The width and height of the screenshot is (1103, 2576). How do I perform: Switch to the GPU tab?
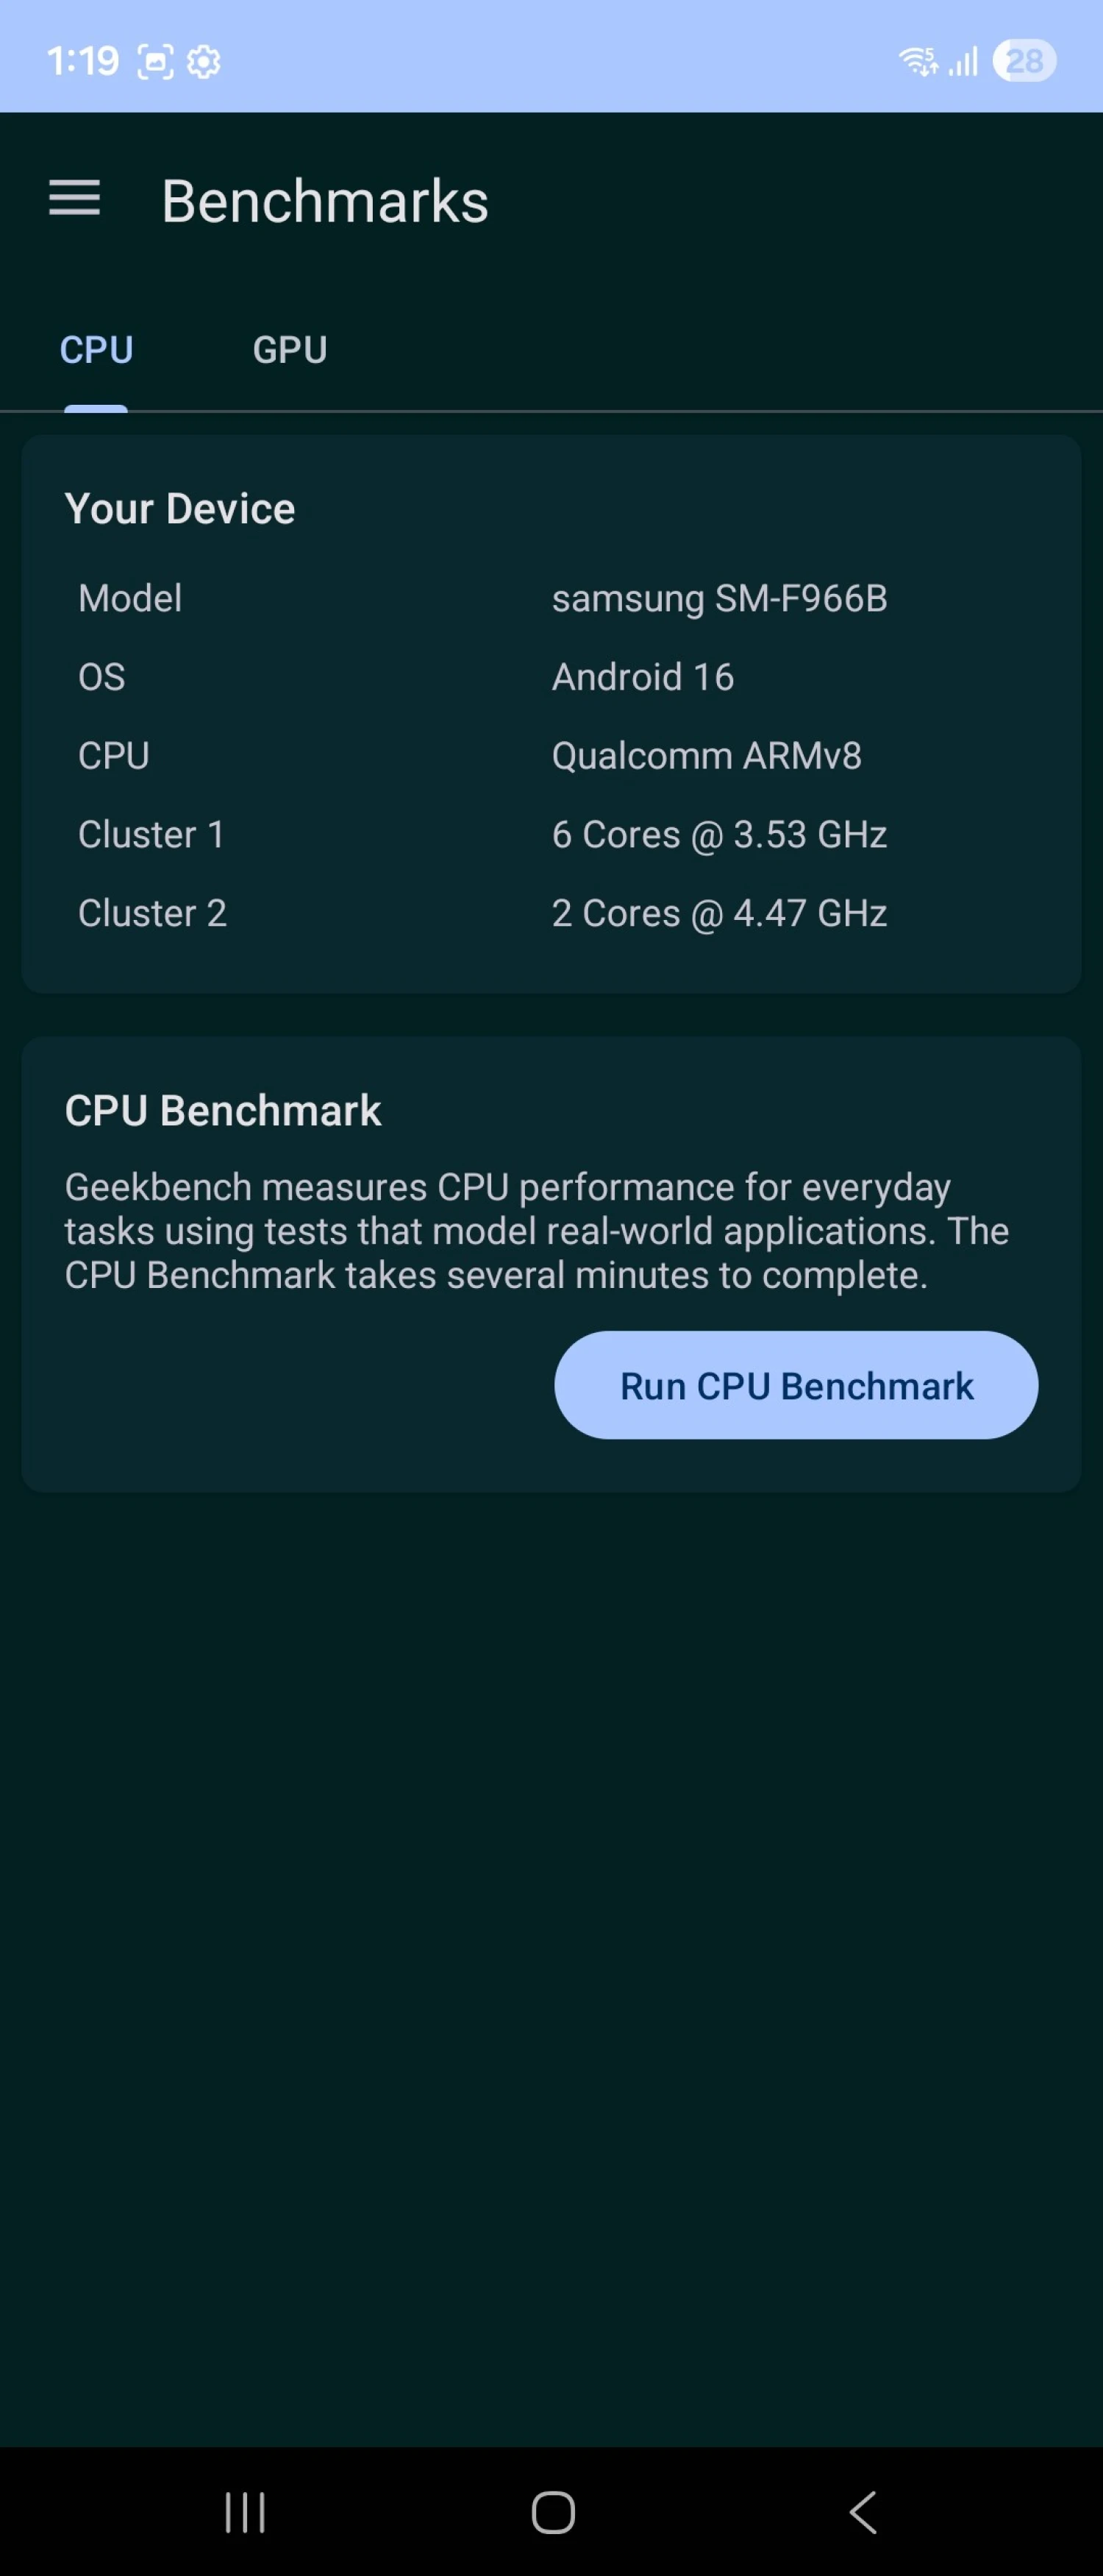(290, 350)
